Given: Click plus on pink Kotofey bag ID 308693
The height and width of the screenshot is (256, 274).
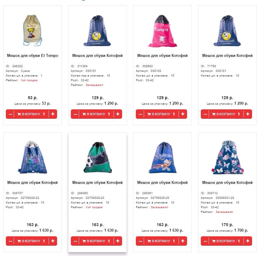Looking at the screenshot, I should point(183,114).
